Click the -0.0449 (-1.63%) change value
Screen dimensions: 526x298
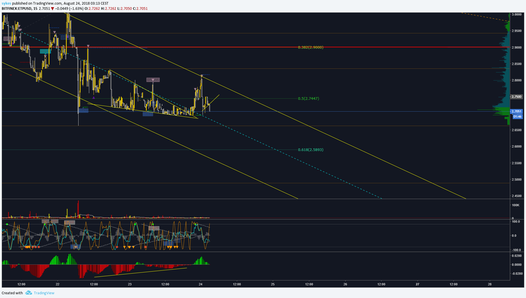(69, 9)
